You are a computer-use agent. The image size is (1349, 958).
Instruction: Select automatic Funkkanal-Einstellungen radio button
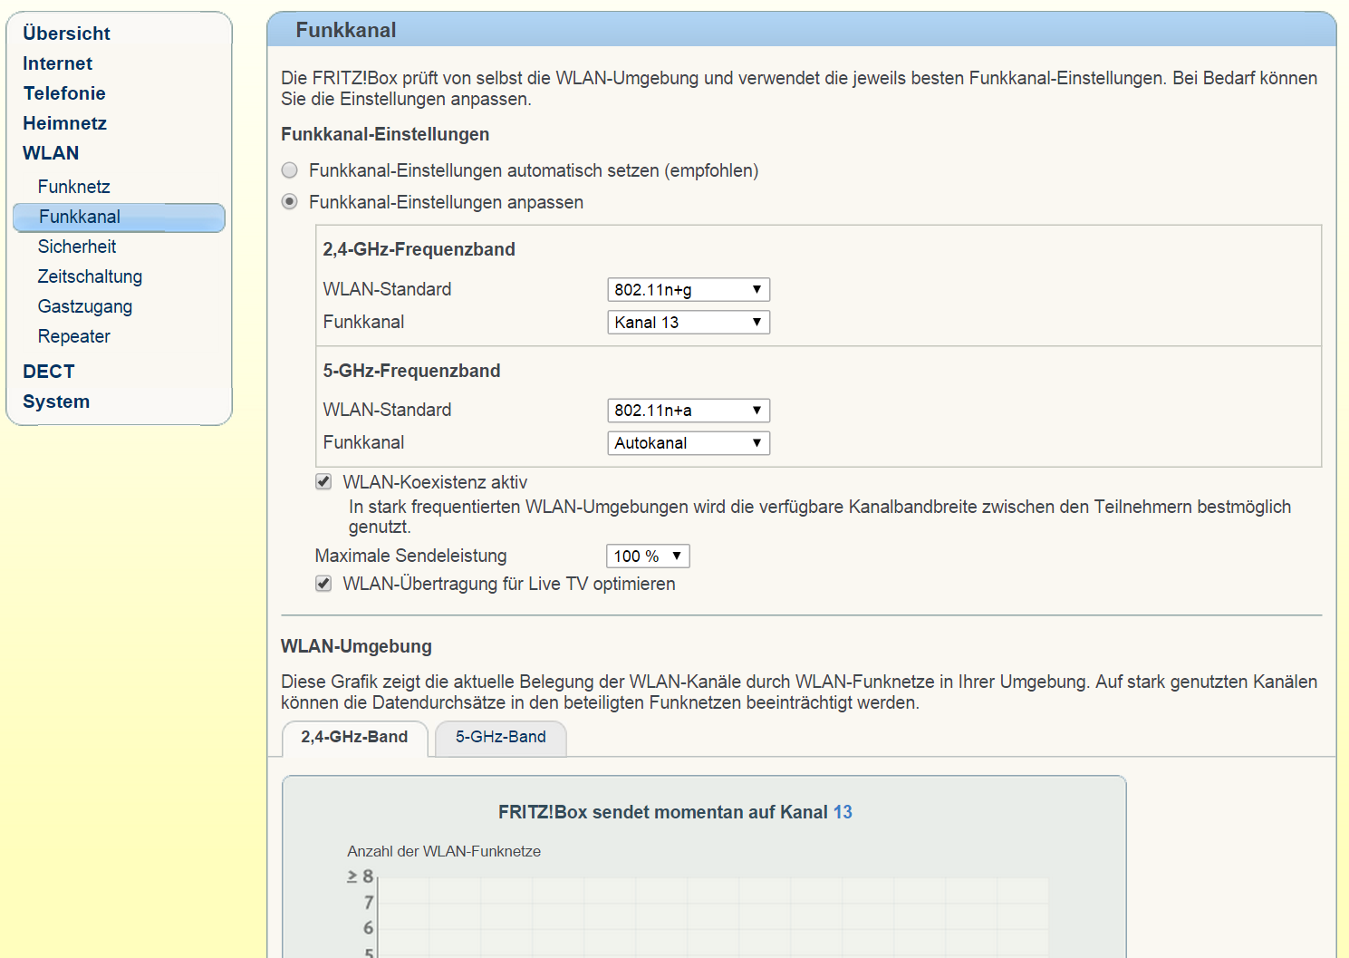[290, 170]
